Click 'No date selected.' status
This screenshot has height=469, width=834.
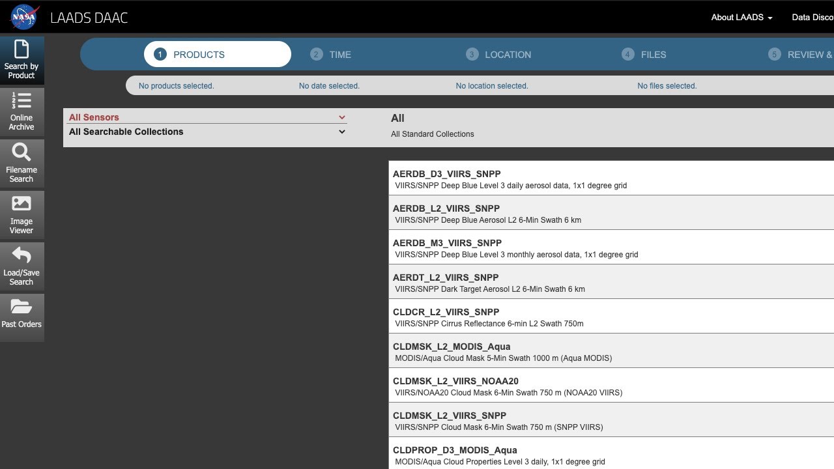(x=329, y=86)
